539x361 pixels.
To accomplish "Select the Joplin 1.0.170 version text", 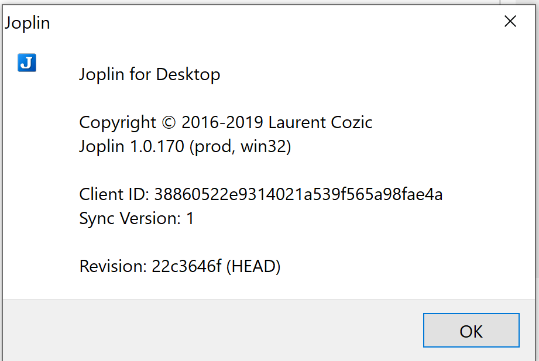I will pyautogui.click(x=184, y=146).
